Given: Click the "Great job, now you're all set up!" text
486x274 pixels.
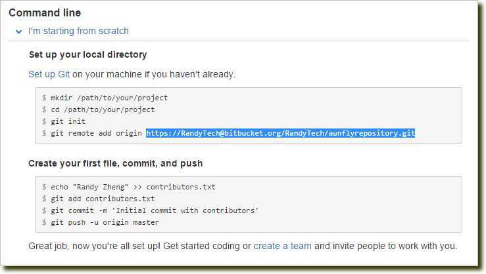Looking at the screenshot, I should coord(95,246).
